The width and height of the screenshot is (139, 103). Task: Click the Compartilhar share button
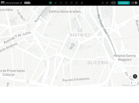(x=124, y=3)
